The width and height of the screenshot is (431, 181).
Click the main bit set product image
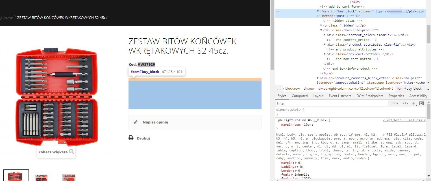coord(57,97)
